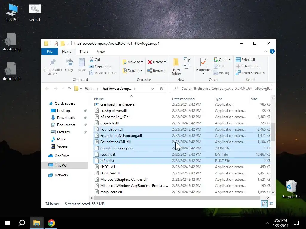306x229 pixels.
Task: Open This PC desktop icon
Action: (11, 13)
